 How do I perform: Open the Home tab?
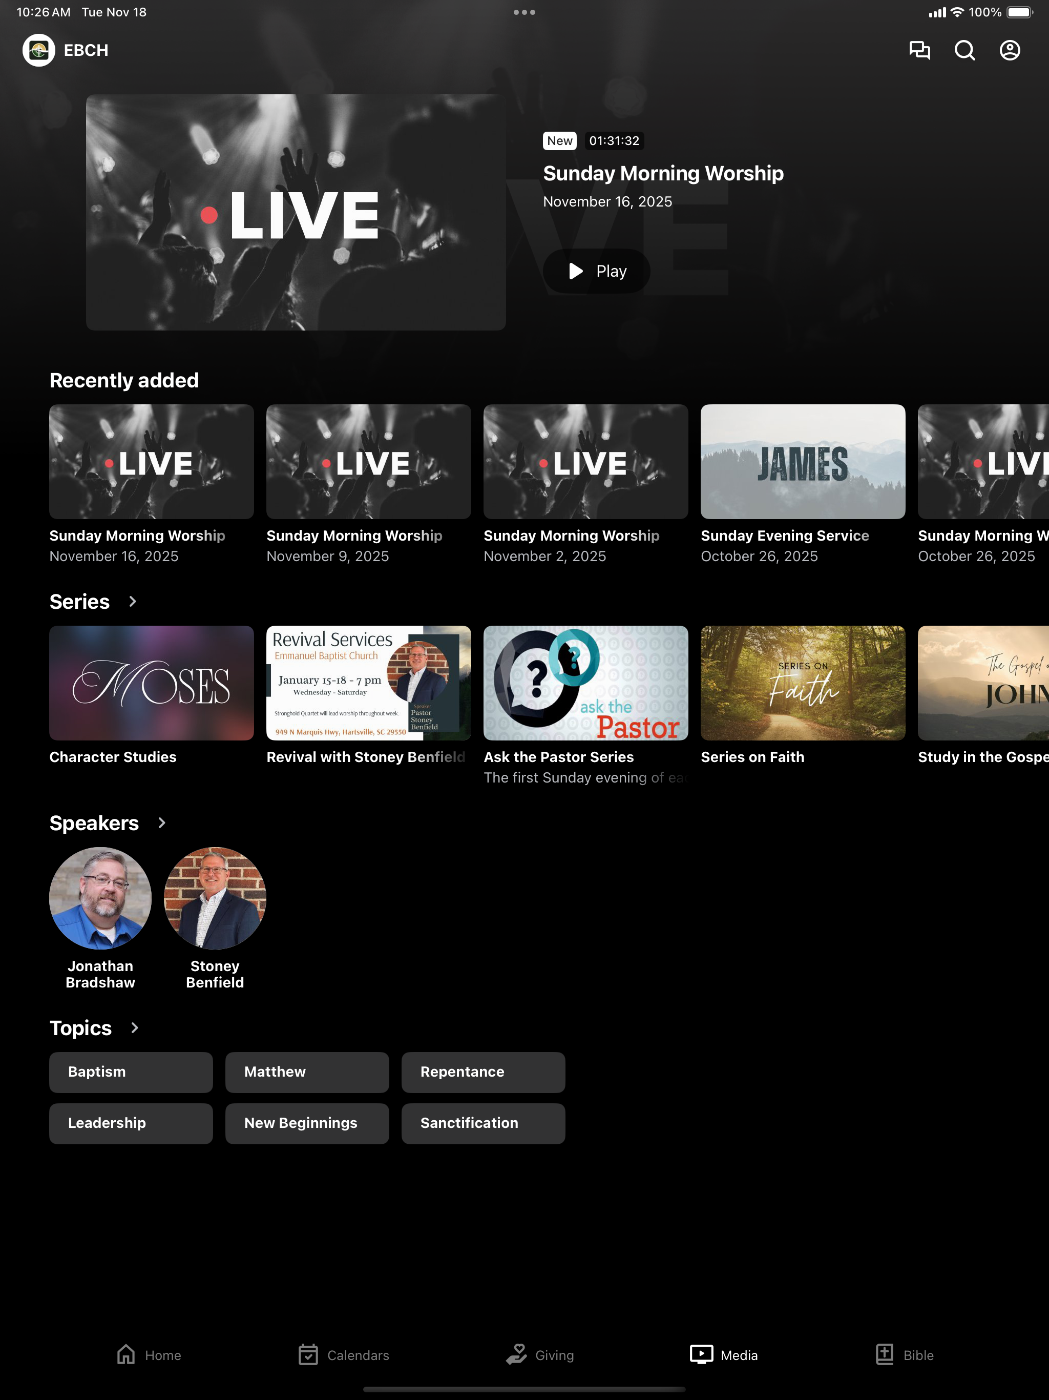pos(149,1355)
